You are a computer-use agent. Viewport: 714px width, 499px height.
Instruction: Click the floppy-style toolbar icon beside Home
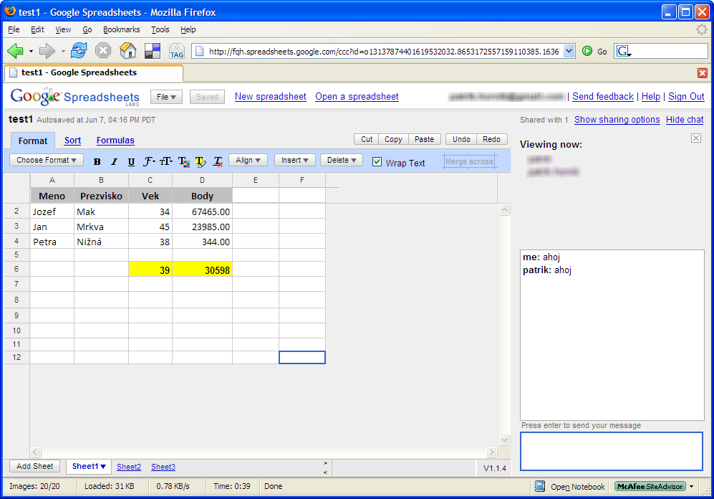click(x=153, y=51)
